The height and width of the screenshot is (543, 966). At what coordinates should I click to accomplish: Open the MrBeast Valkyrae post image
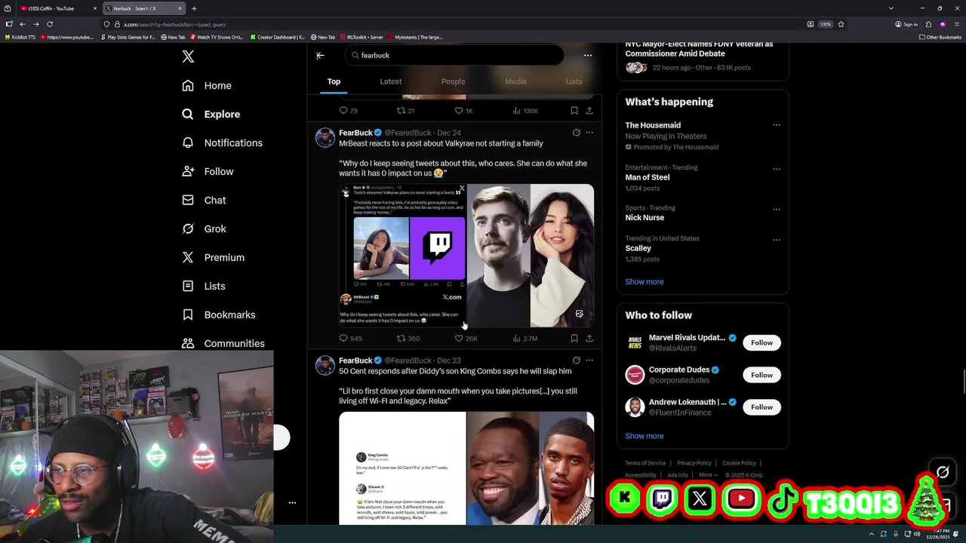466,256
